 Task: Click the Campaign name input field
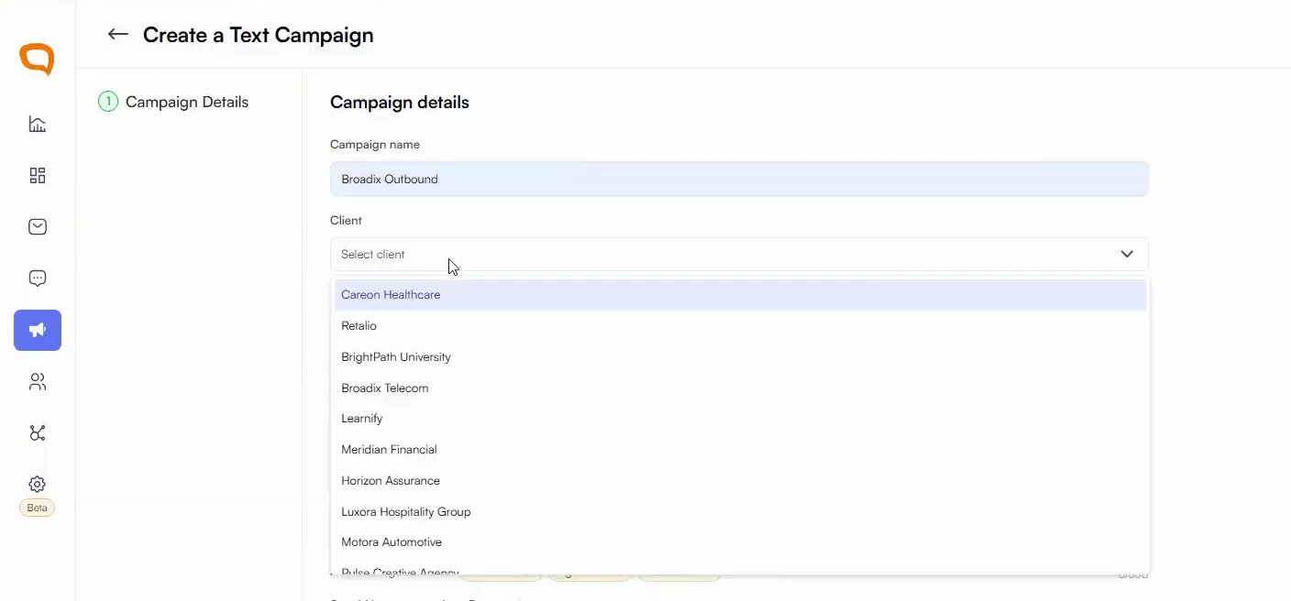point(739,179)
